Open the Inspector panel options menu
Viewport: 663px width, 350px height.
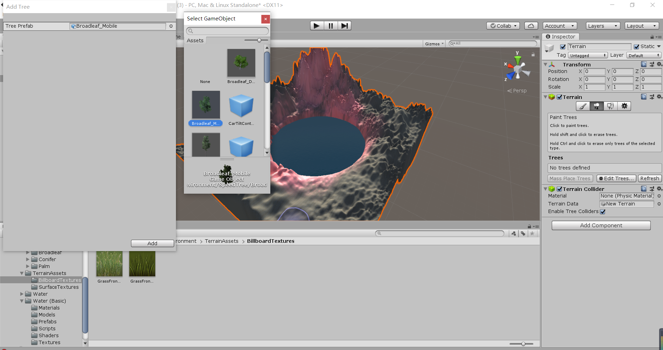[659, 37]
